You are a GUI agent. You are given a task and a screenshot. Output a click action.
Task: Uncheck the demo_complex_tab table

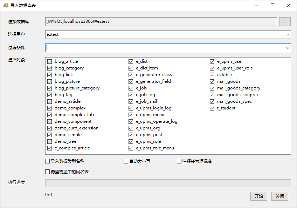click(50, 115)
